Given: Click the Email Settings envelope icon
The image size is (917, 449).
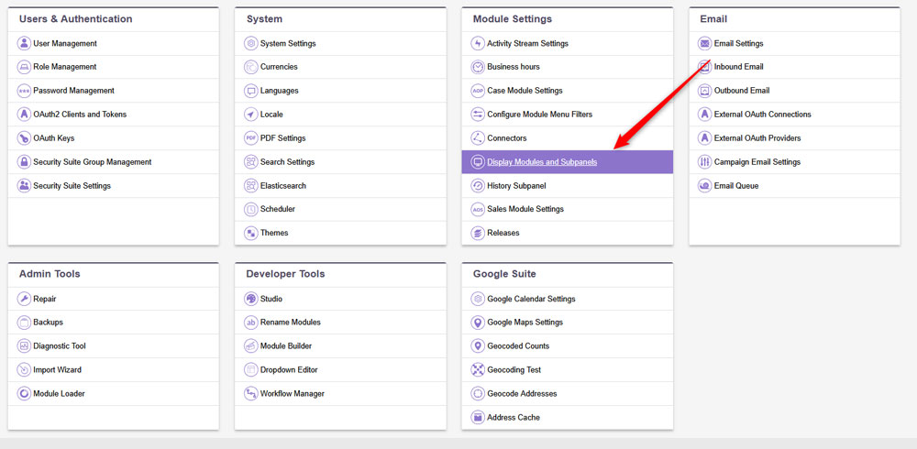Looking at the screenshot, I should (704, 43).
